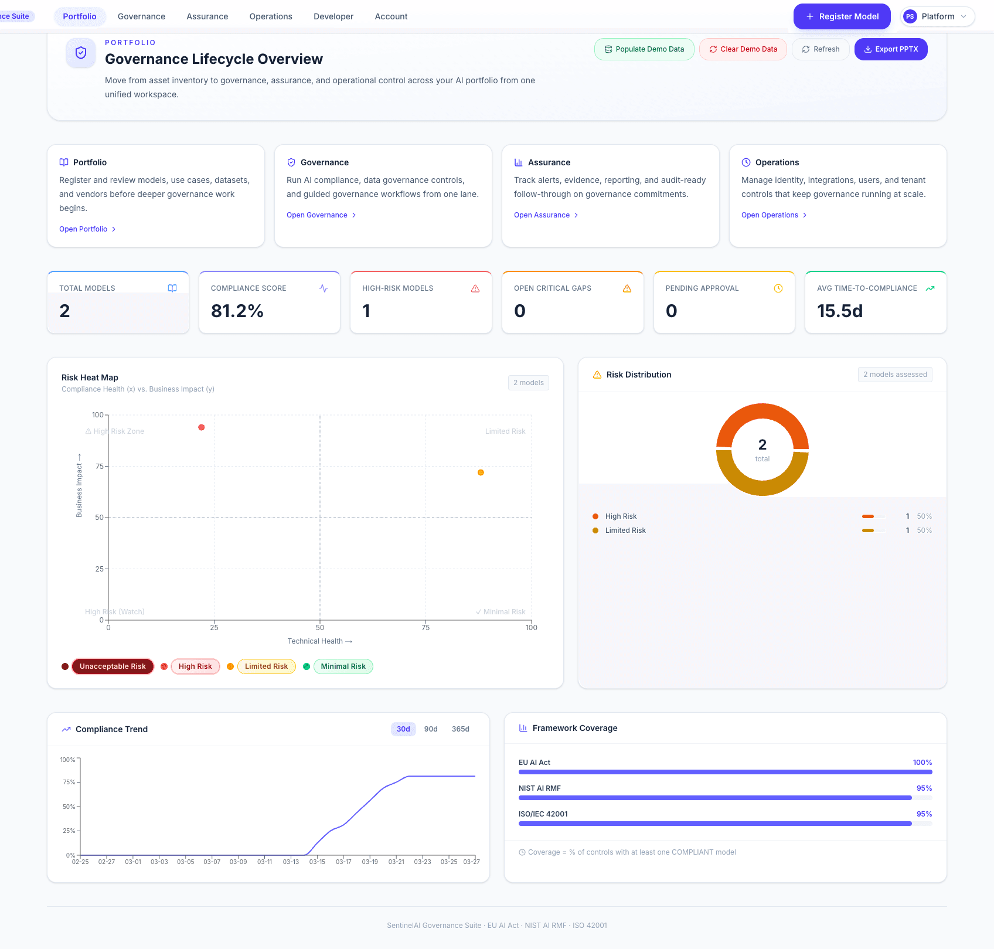Click the High Risk row in distribution list
The width and height of the screenshot is (994, 949).
[762, 516]
